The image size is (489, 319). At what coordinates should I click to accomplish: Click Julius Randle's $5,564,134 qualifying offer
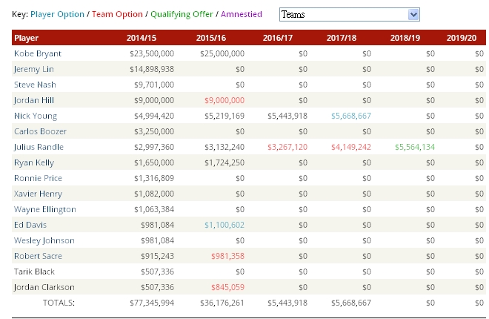click(415, 147)
